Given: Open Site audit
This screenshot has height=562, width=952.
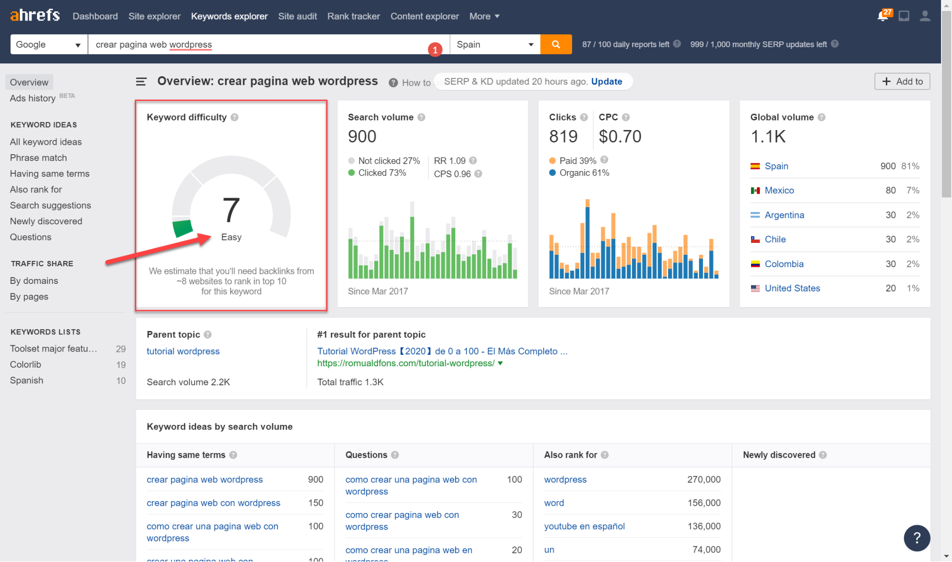Looking at the screenshot, I should 297,16.
